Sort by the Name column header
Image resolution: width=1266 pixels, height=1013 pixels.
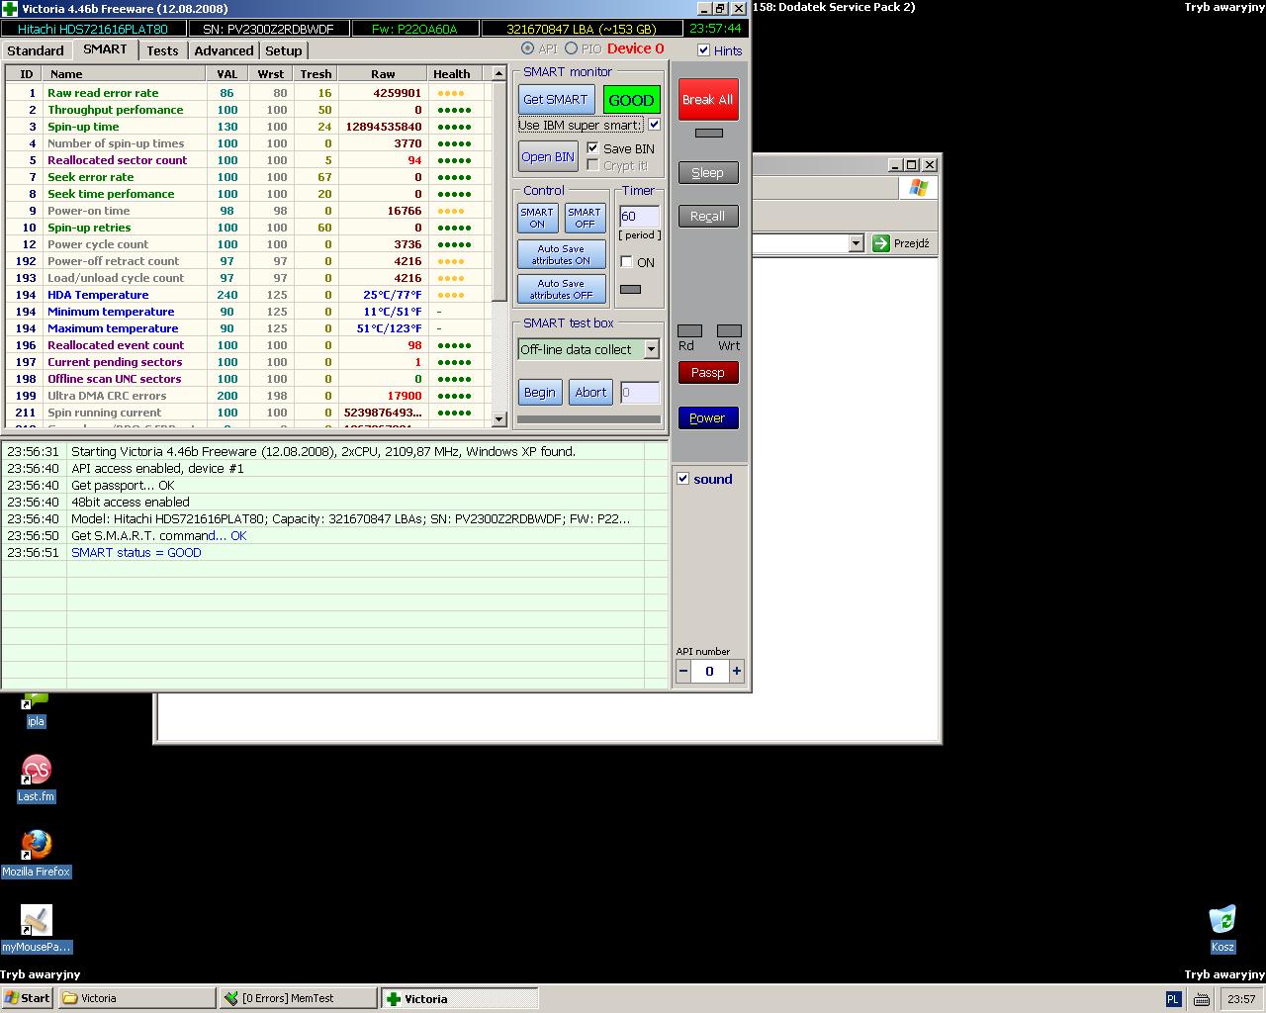coord(125,74)
